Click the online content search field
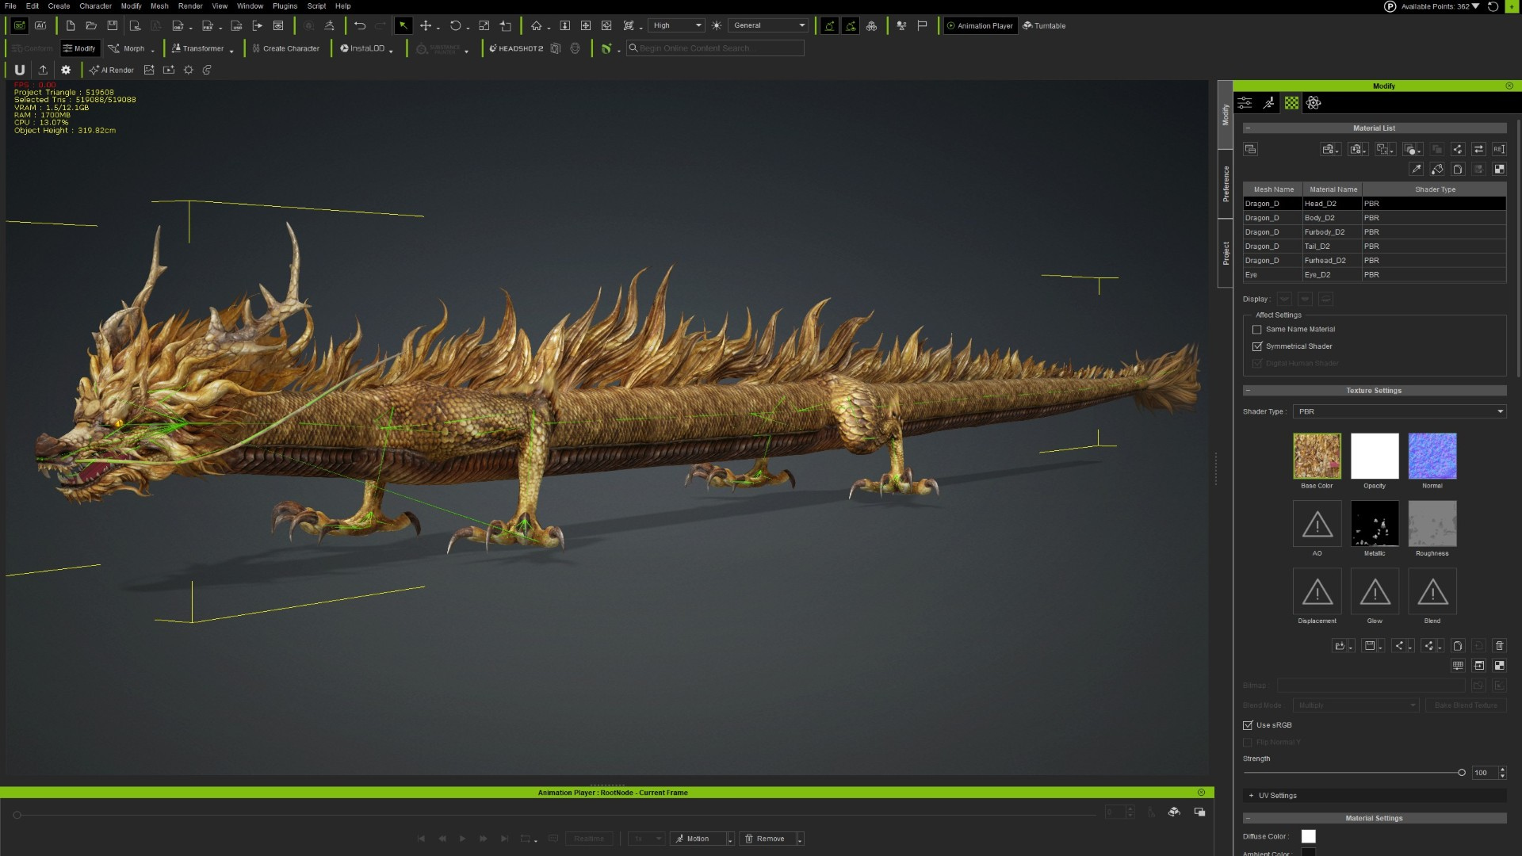Viewport: 1522px width, 856px height. [715, 48]
